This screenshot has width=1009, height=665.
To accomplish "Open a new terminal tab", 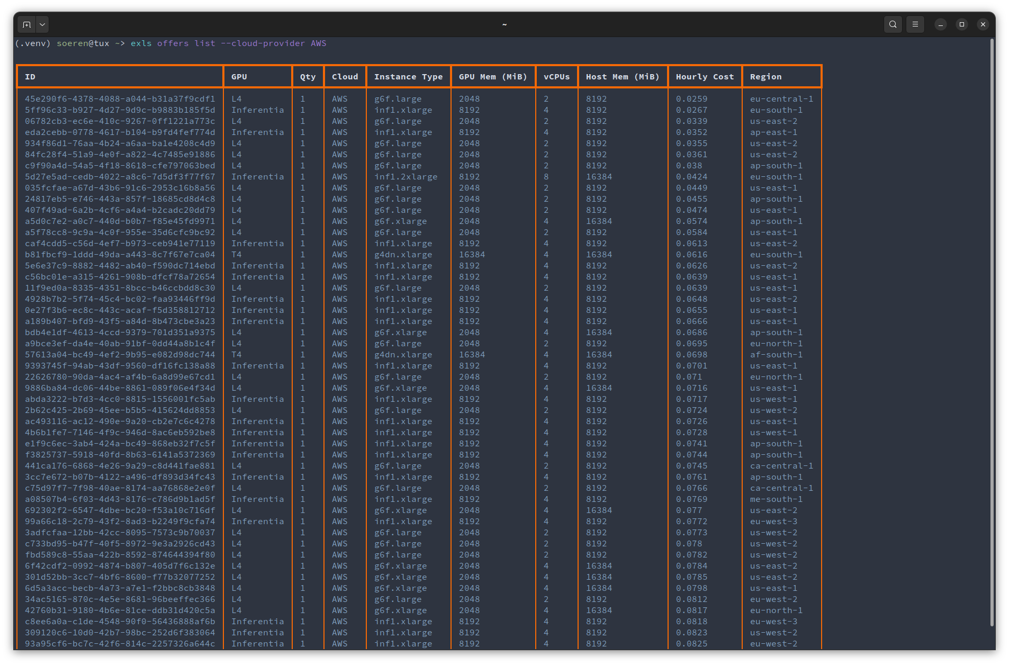I will pyautogui.click(x=26, y=24).
